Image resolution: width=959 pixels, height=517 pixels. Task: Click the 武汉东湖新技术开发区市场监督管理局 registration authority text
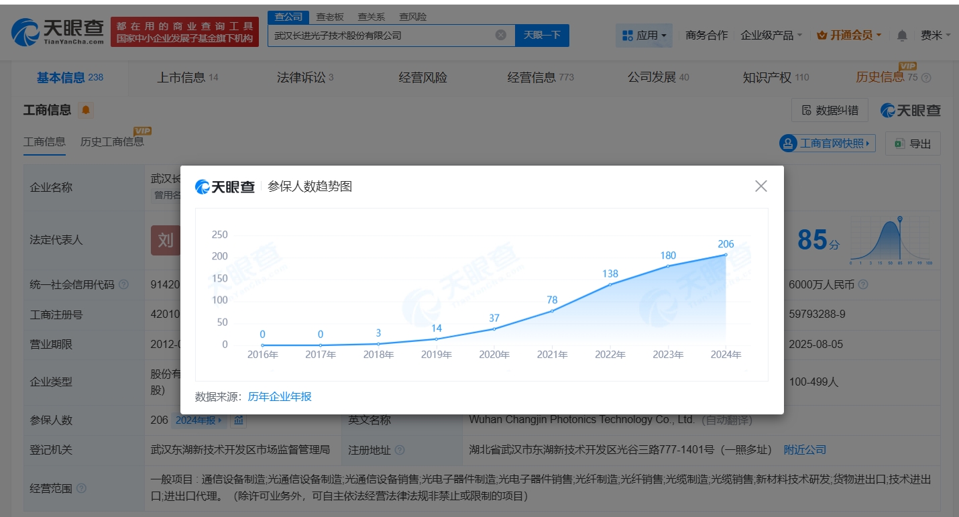coord(241,450)
